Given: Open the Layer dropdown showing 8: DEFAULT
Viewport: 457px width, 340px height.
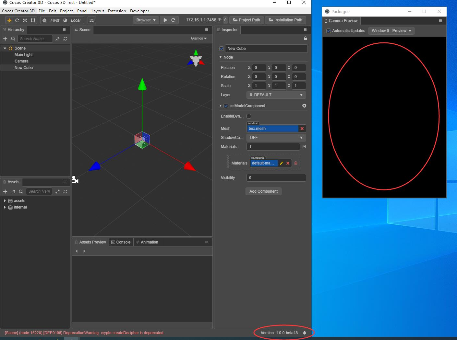Looking at the screenshot, I should coord(276,95).
